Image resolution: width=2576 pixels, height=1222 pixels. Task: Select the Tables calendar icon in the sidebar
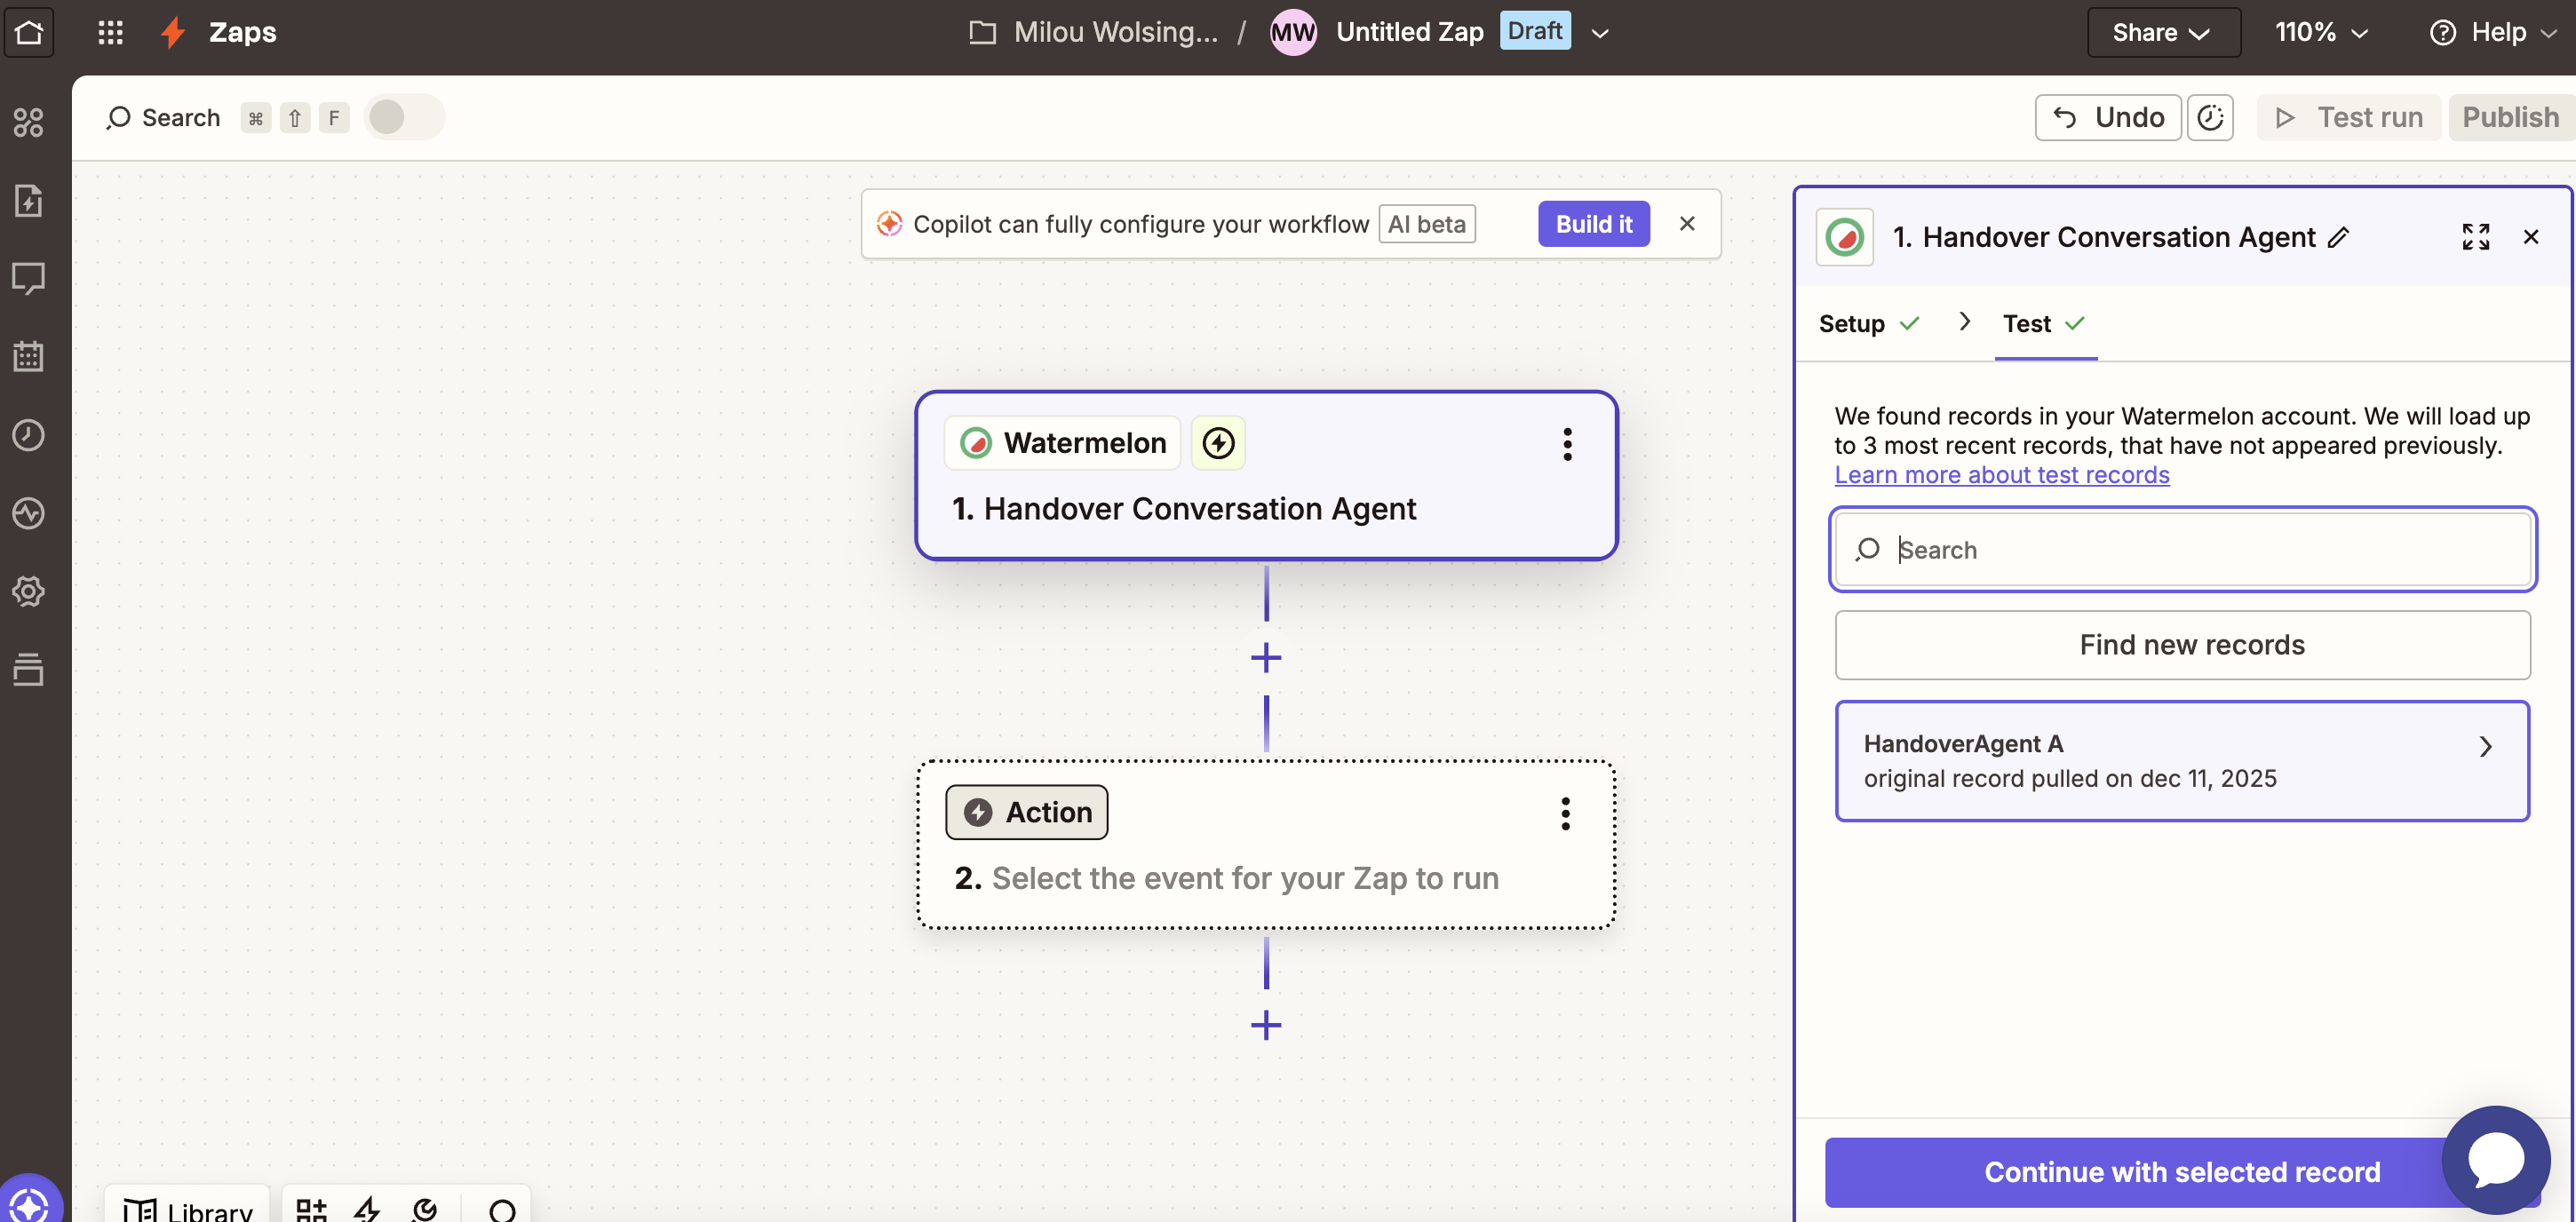[x=29, y=356]
